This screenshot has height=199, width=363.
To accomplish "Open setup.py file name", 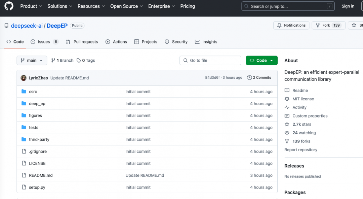I will (37, 188).
